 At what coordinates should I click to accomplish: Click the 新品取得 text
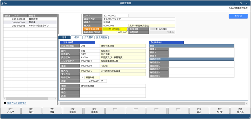tap(90, 77)
